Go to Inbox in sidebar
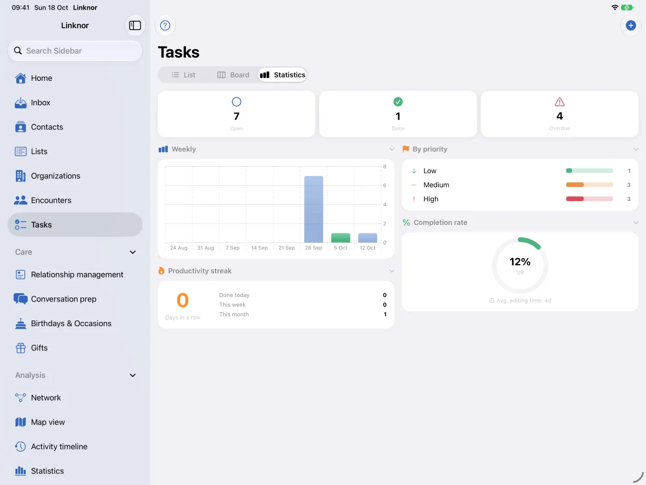646x485 pixels. coord(75,103)
